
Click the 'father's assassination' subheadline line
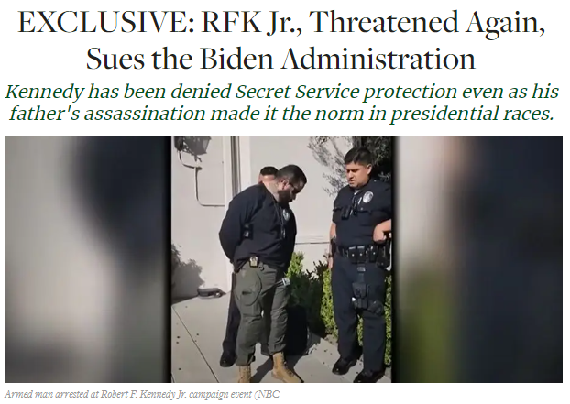[x=281, y=114]
